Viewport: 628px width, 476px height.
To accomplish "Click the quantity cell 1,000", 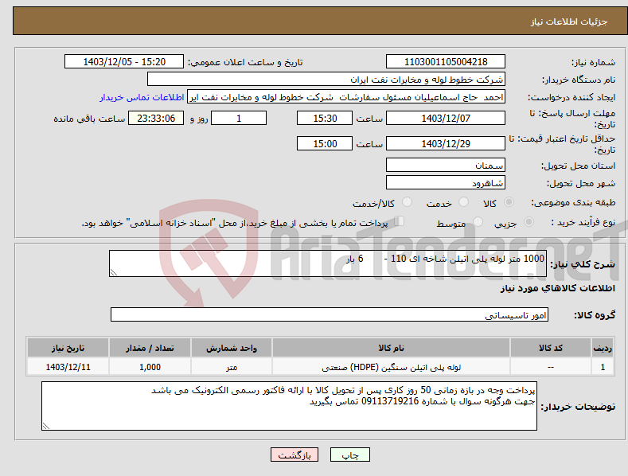I will pos(150,367).
